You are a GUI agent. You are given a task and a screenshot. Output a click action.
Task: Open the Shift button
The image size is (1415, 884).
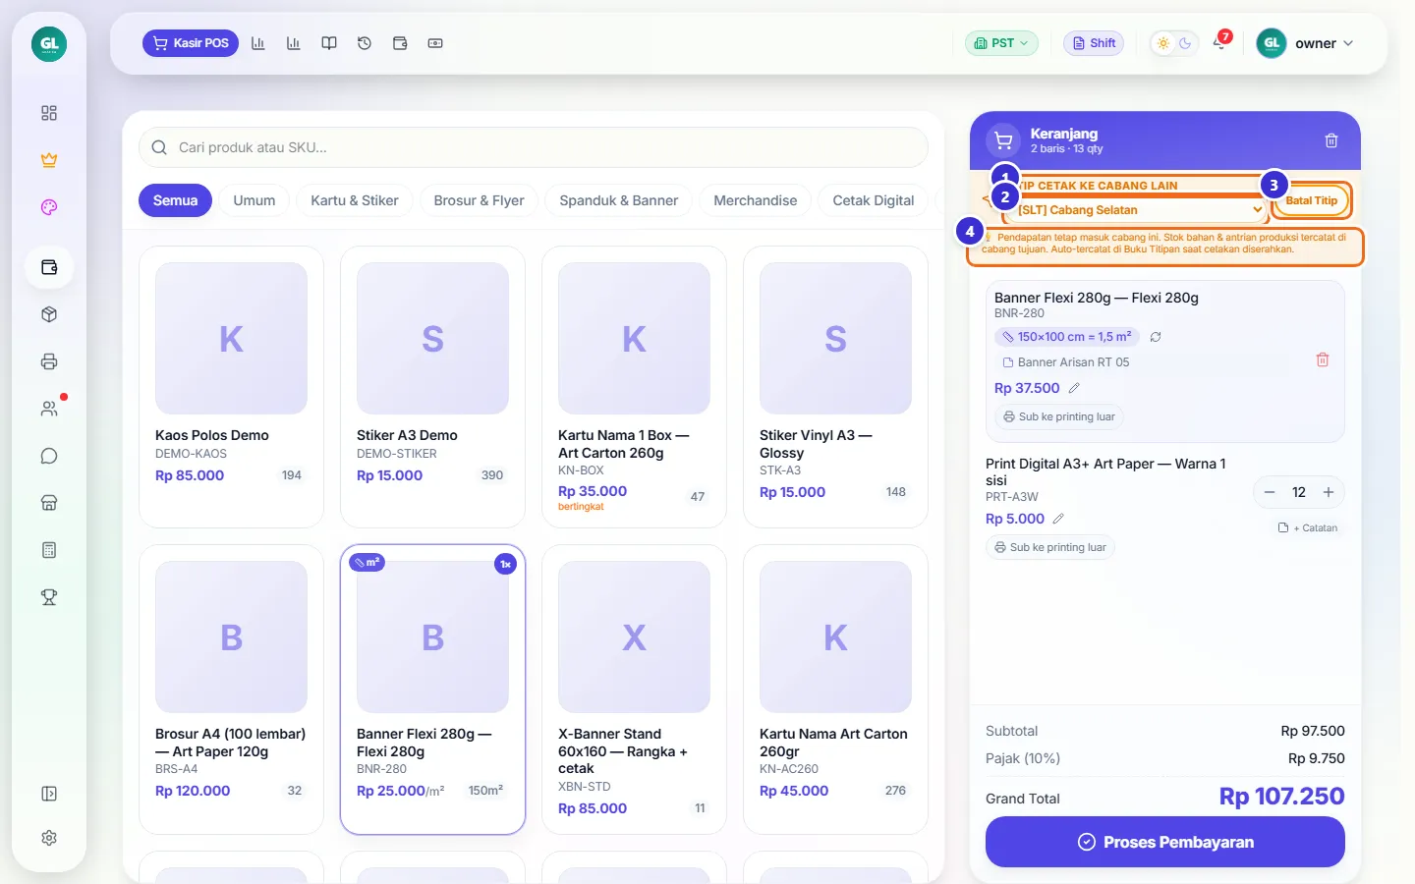(1094, 43)
